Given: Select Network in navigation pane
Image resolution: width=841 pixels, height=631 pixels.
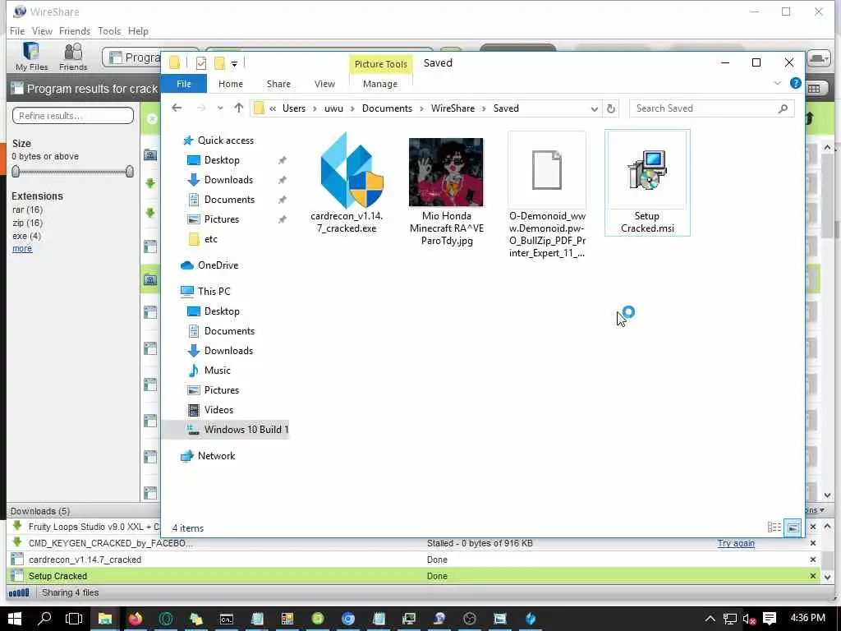Looking at the screenshot, I should 216,455.
